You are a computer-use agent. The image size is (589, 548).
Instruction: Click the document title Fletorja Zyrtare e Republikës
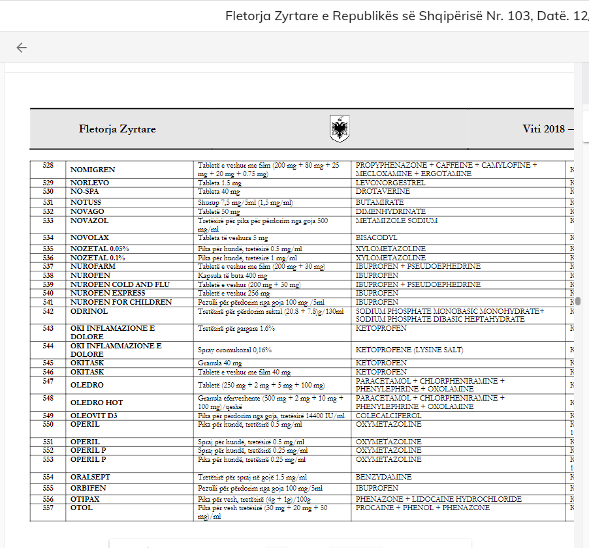tap(406, 16)
